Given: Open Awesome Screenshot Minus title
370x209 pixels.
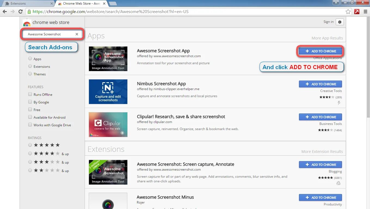Looking at the screenshot, I should click(165, 197).
